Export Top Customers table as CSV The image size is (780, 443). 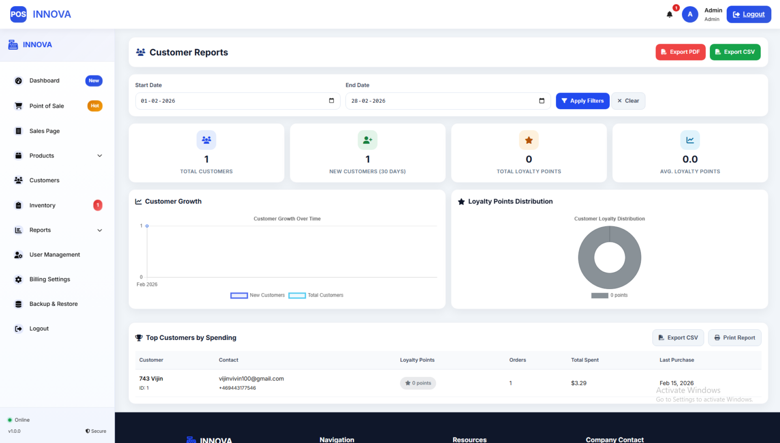pos(678,338)
